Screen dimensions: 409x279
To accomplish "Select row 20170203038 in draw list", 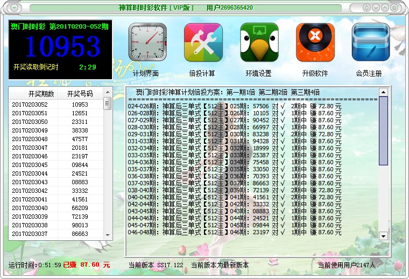I will (56, 225).
